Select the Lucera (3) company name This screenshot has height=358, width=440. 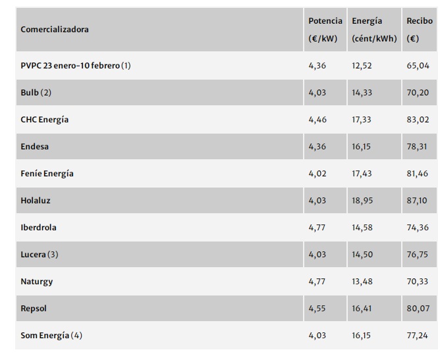click(x=40, y=255)
